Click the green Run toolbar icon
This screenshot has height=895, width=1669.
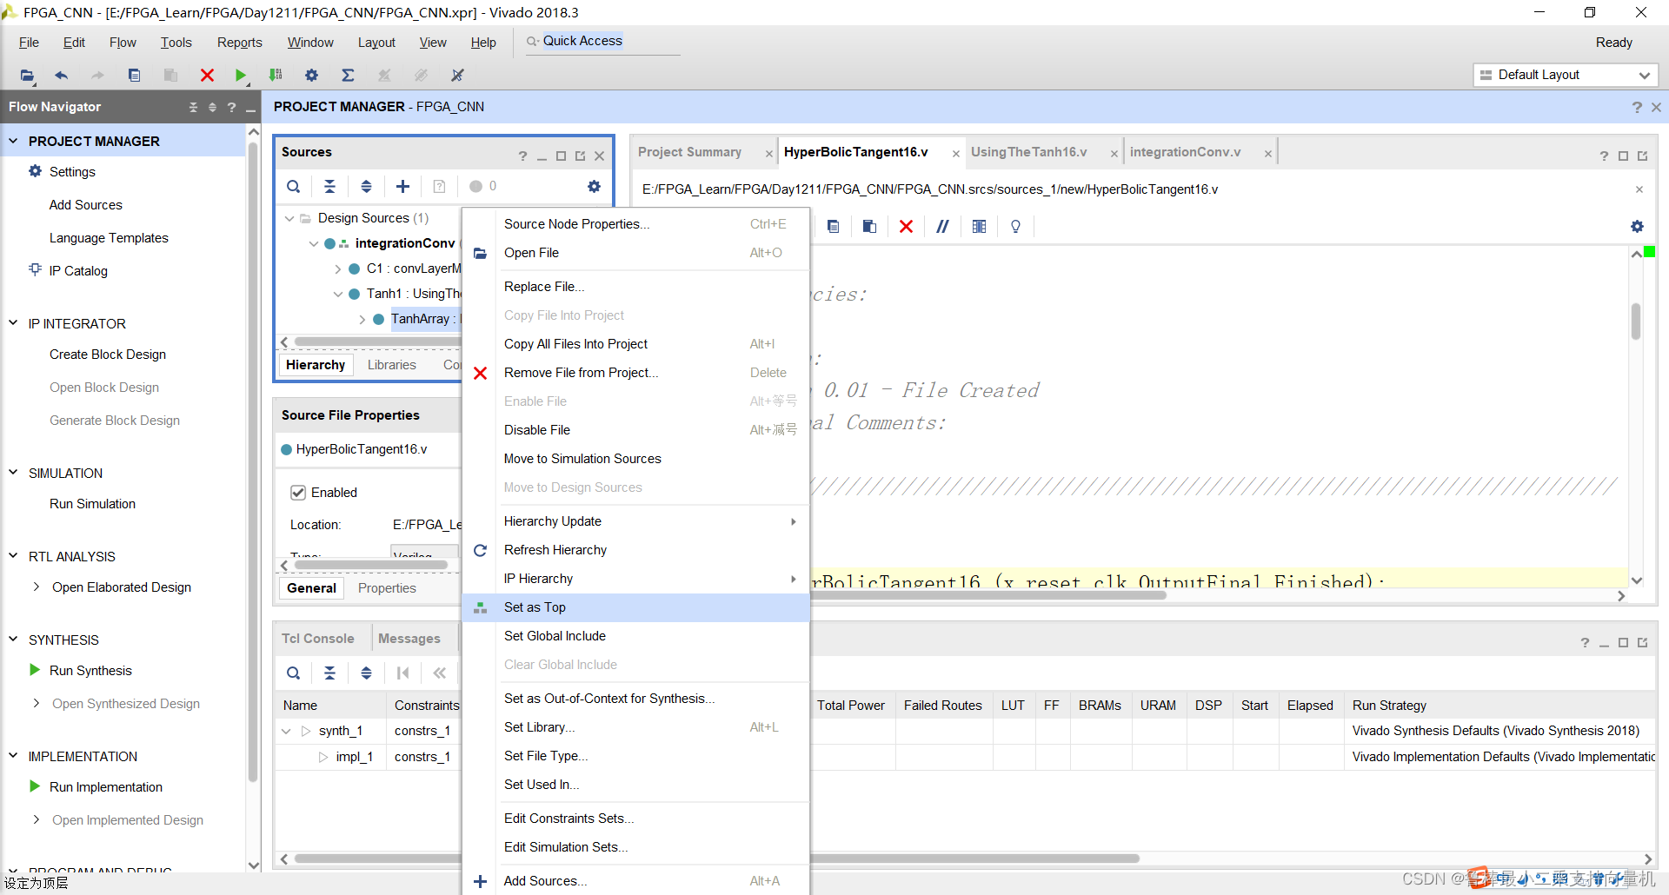click(x=241, y=76)
